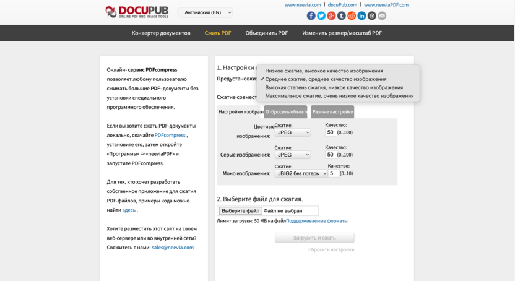Open the docuPub.com link
The image size is (515, 281).
[x=342, y=5]
